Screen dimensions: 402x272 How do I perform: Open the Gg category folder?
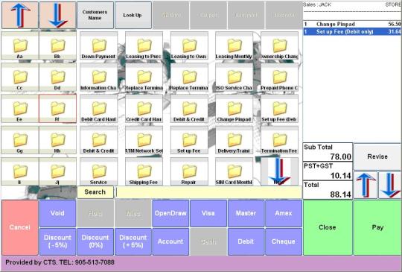point(20,140)
